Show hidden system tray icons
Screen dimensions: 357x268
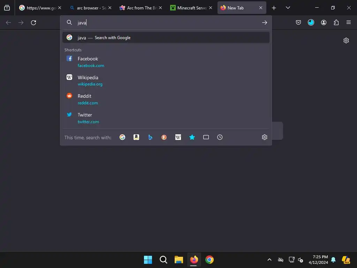coord(269,260)
